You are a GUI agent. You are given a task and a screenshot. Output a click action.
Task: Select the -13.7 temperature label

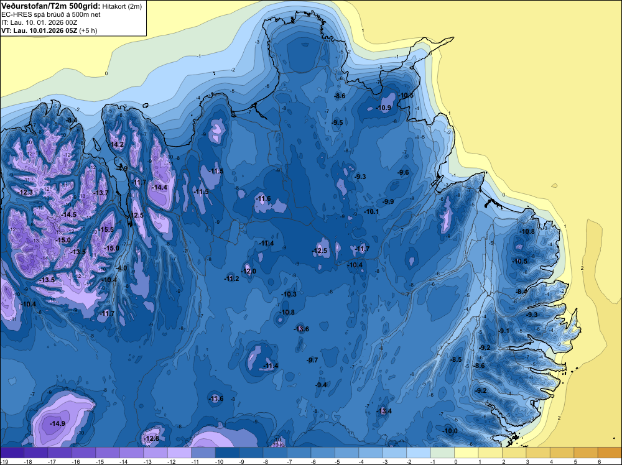pos(101,193)
